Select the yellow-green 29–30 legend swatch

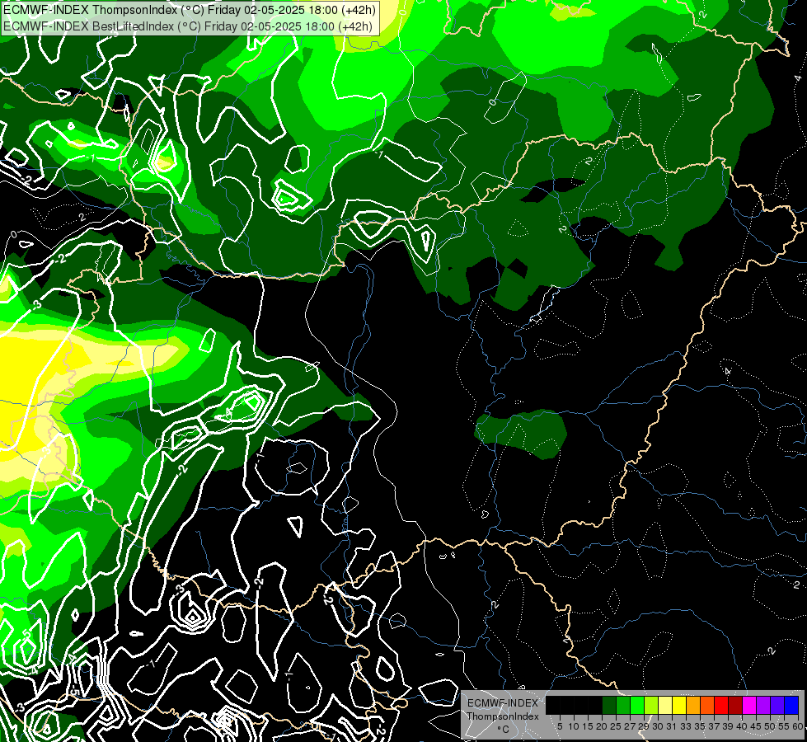click(651, 705)
